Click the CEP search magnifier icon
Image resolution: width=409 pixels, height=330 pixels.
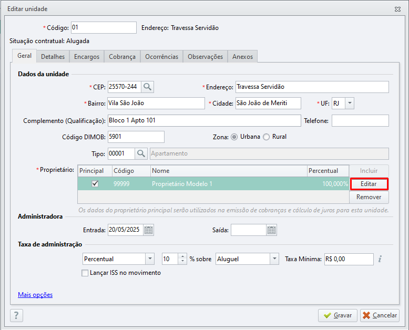click(147, 87)
